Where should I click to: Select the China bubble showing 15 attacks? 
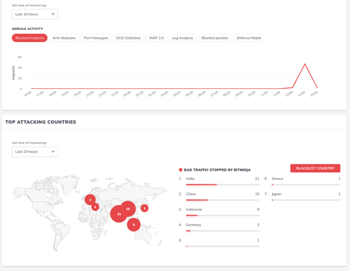click(x=128, y=209)
